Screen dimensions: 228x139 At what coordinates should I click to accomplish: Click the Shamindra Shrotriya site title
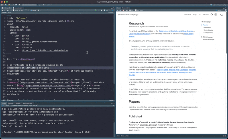point(128,15)
